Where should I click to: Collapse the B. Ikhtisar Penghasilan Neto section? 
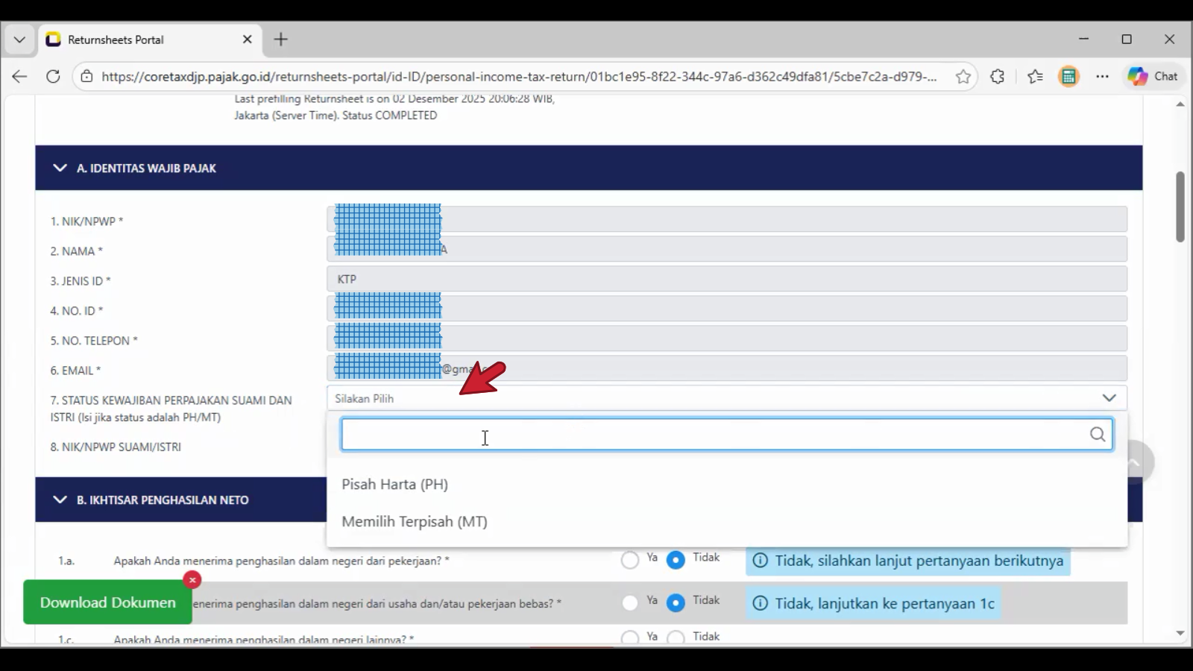click(60, 500)
